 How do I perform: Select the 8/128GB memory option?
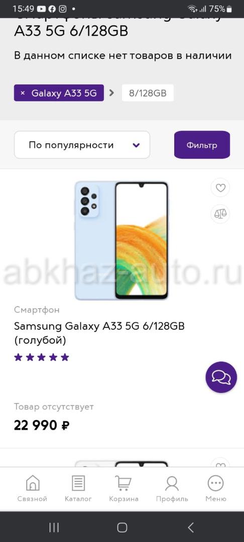pyautogui.click(x=148, y=93)
